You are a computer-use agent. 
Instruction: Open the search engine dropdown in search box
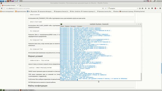[109, 8]
